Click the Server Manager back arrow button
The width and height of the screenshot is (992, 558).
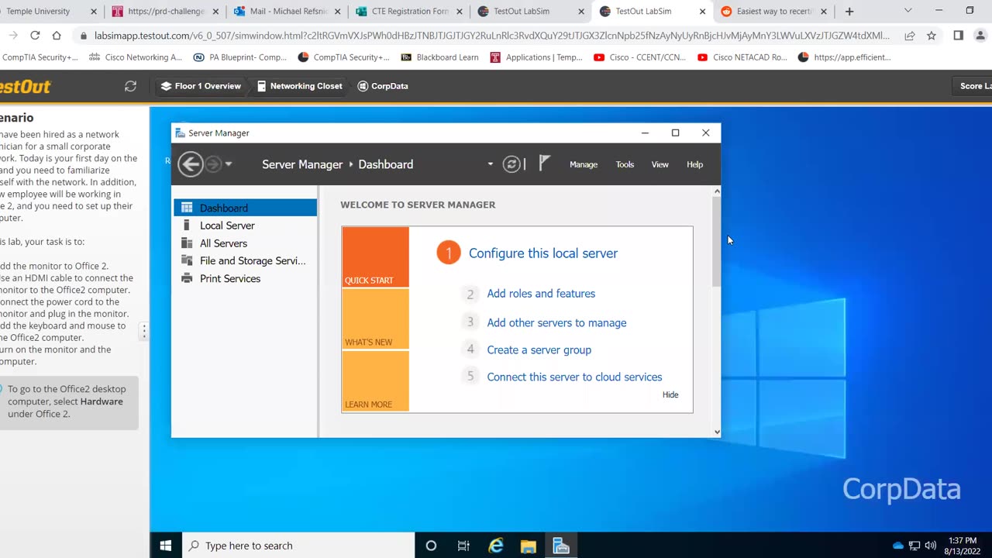[190, 164]
